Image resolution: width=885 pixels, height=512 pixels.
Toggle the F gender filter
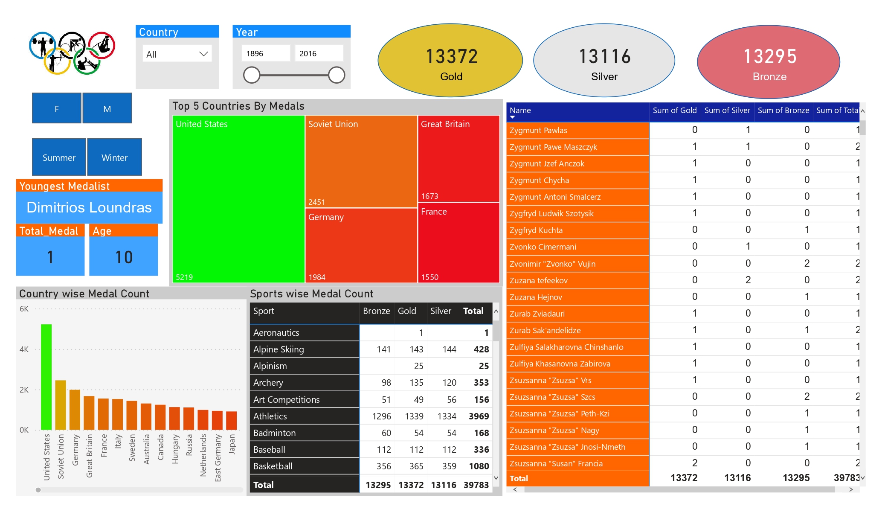tap(56, 108)
